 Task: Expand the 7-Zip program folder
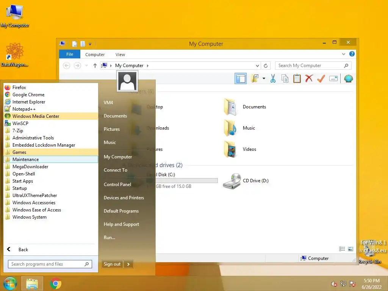coord(51,130)
